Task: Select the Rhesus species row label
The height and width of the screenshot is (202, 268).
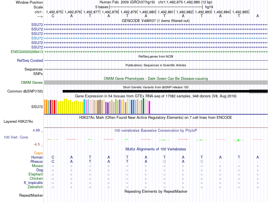Action: coord(37,161)
